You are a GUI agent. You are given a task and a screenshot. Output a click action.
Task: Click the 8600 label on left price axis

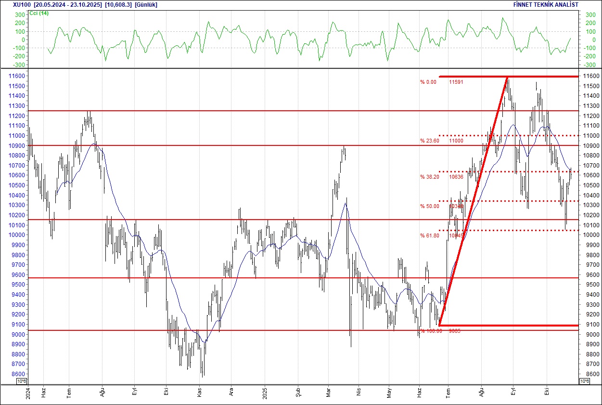pyautogui.click(x=15, y=374)
